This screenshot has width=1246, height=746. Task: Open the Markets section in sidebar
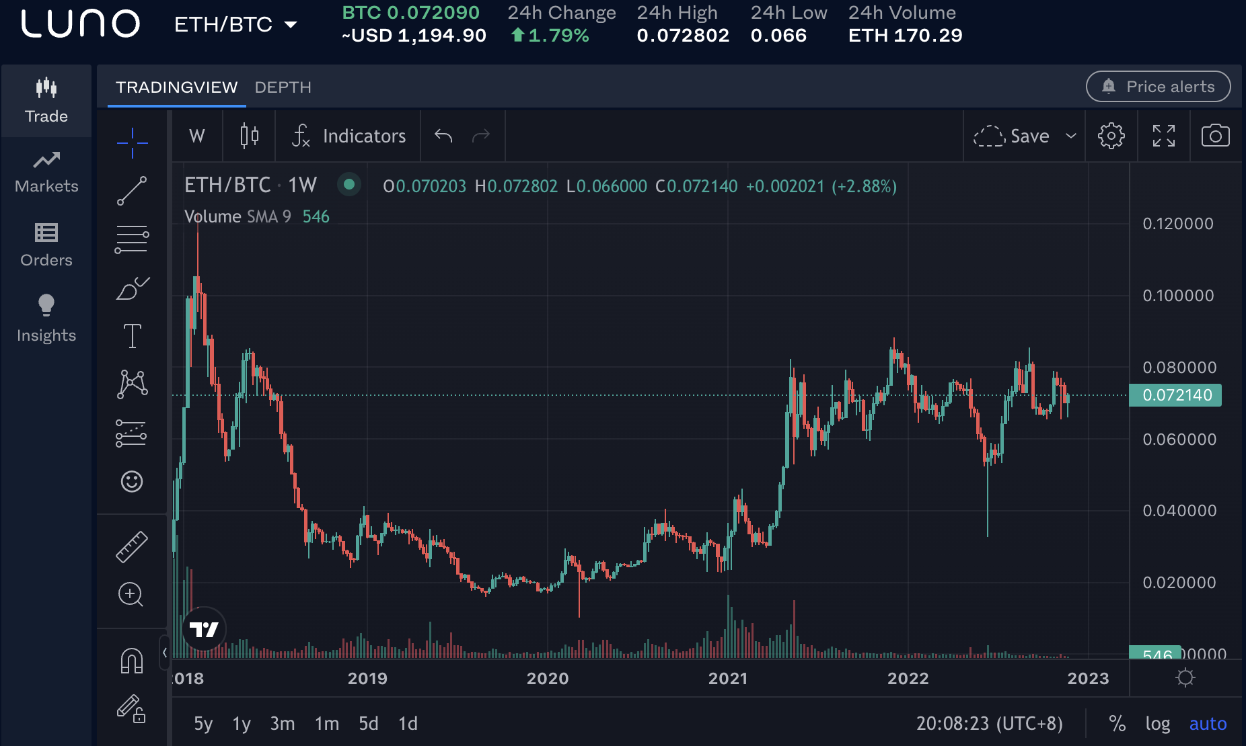(x=46, y=172)
